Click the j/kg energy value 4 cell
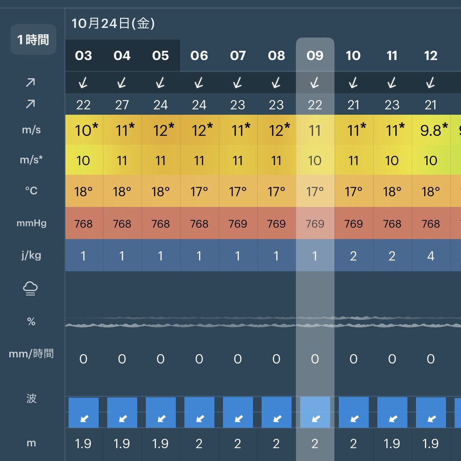The width and height of the screenshot is (461, 461). 431,256
